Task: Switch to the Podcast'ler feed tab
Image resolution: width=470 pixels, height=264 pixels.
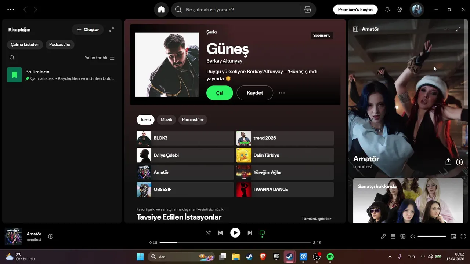Action: pos(193,120)
